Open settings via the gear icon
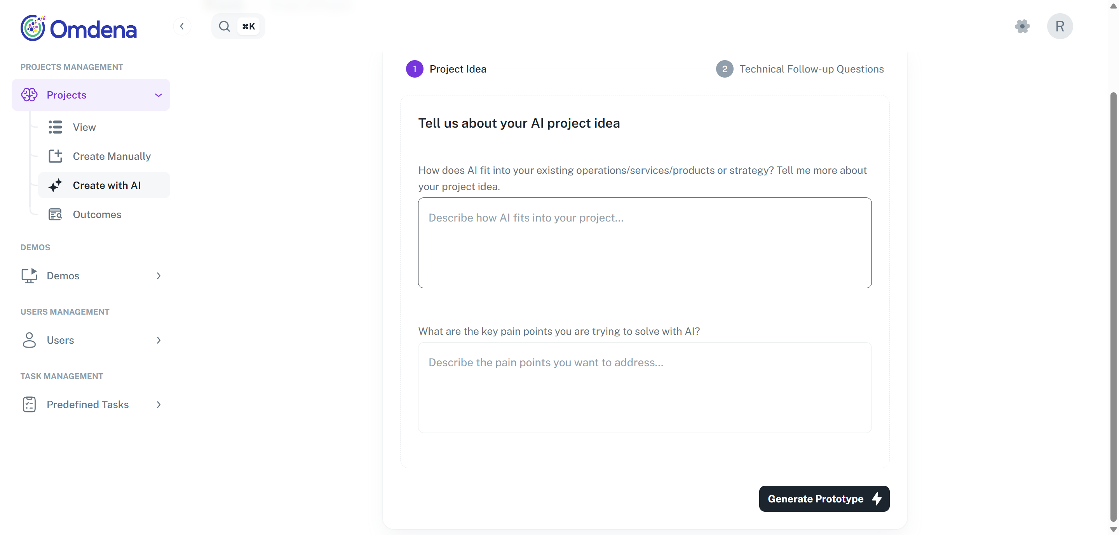The image size is (1119, 535). tap(1023, 26)
